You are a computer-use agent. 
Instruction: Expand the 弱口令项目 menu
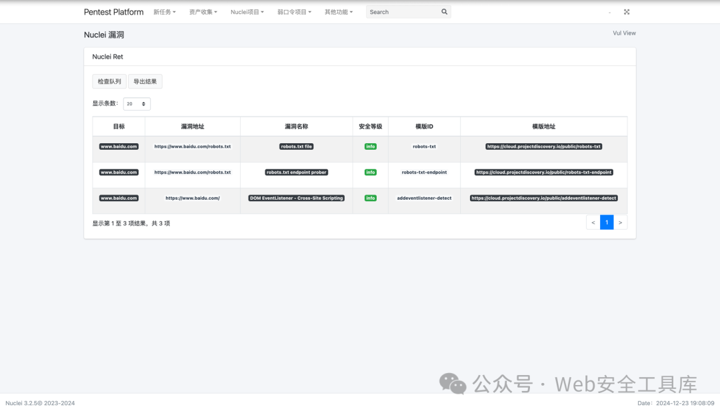coord(294,12)
